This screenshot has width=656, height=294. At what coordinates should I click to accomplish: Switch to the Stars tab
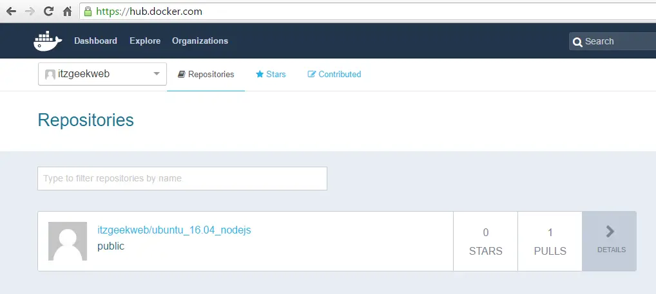pyautogui.click(x=271, y=75)
